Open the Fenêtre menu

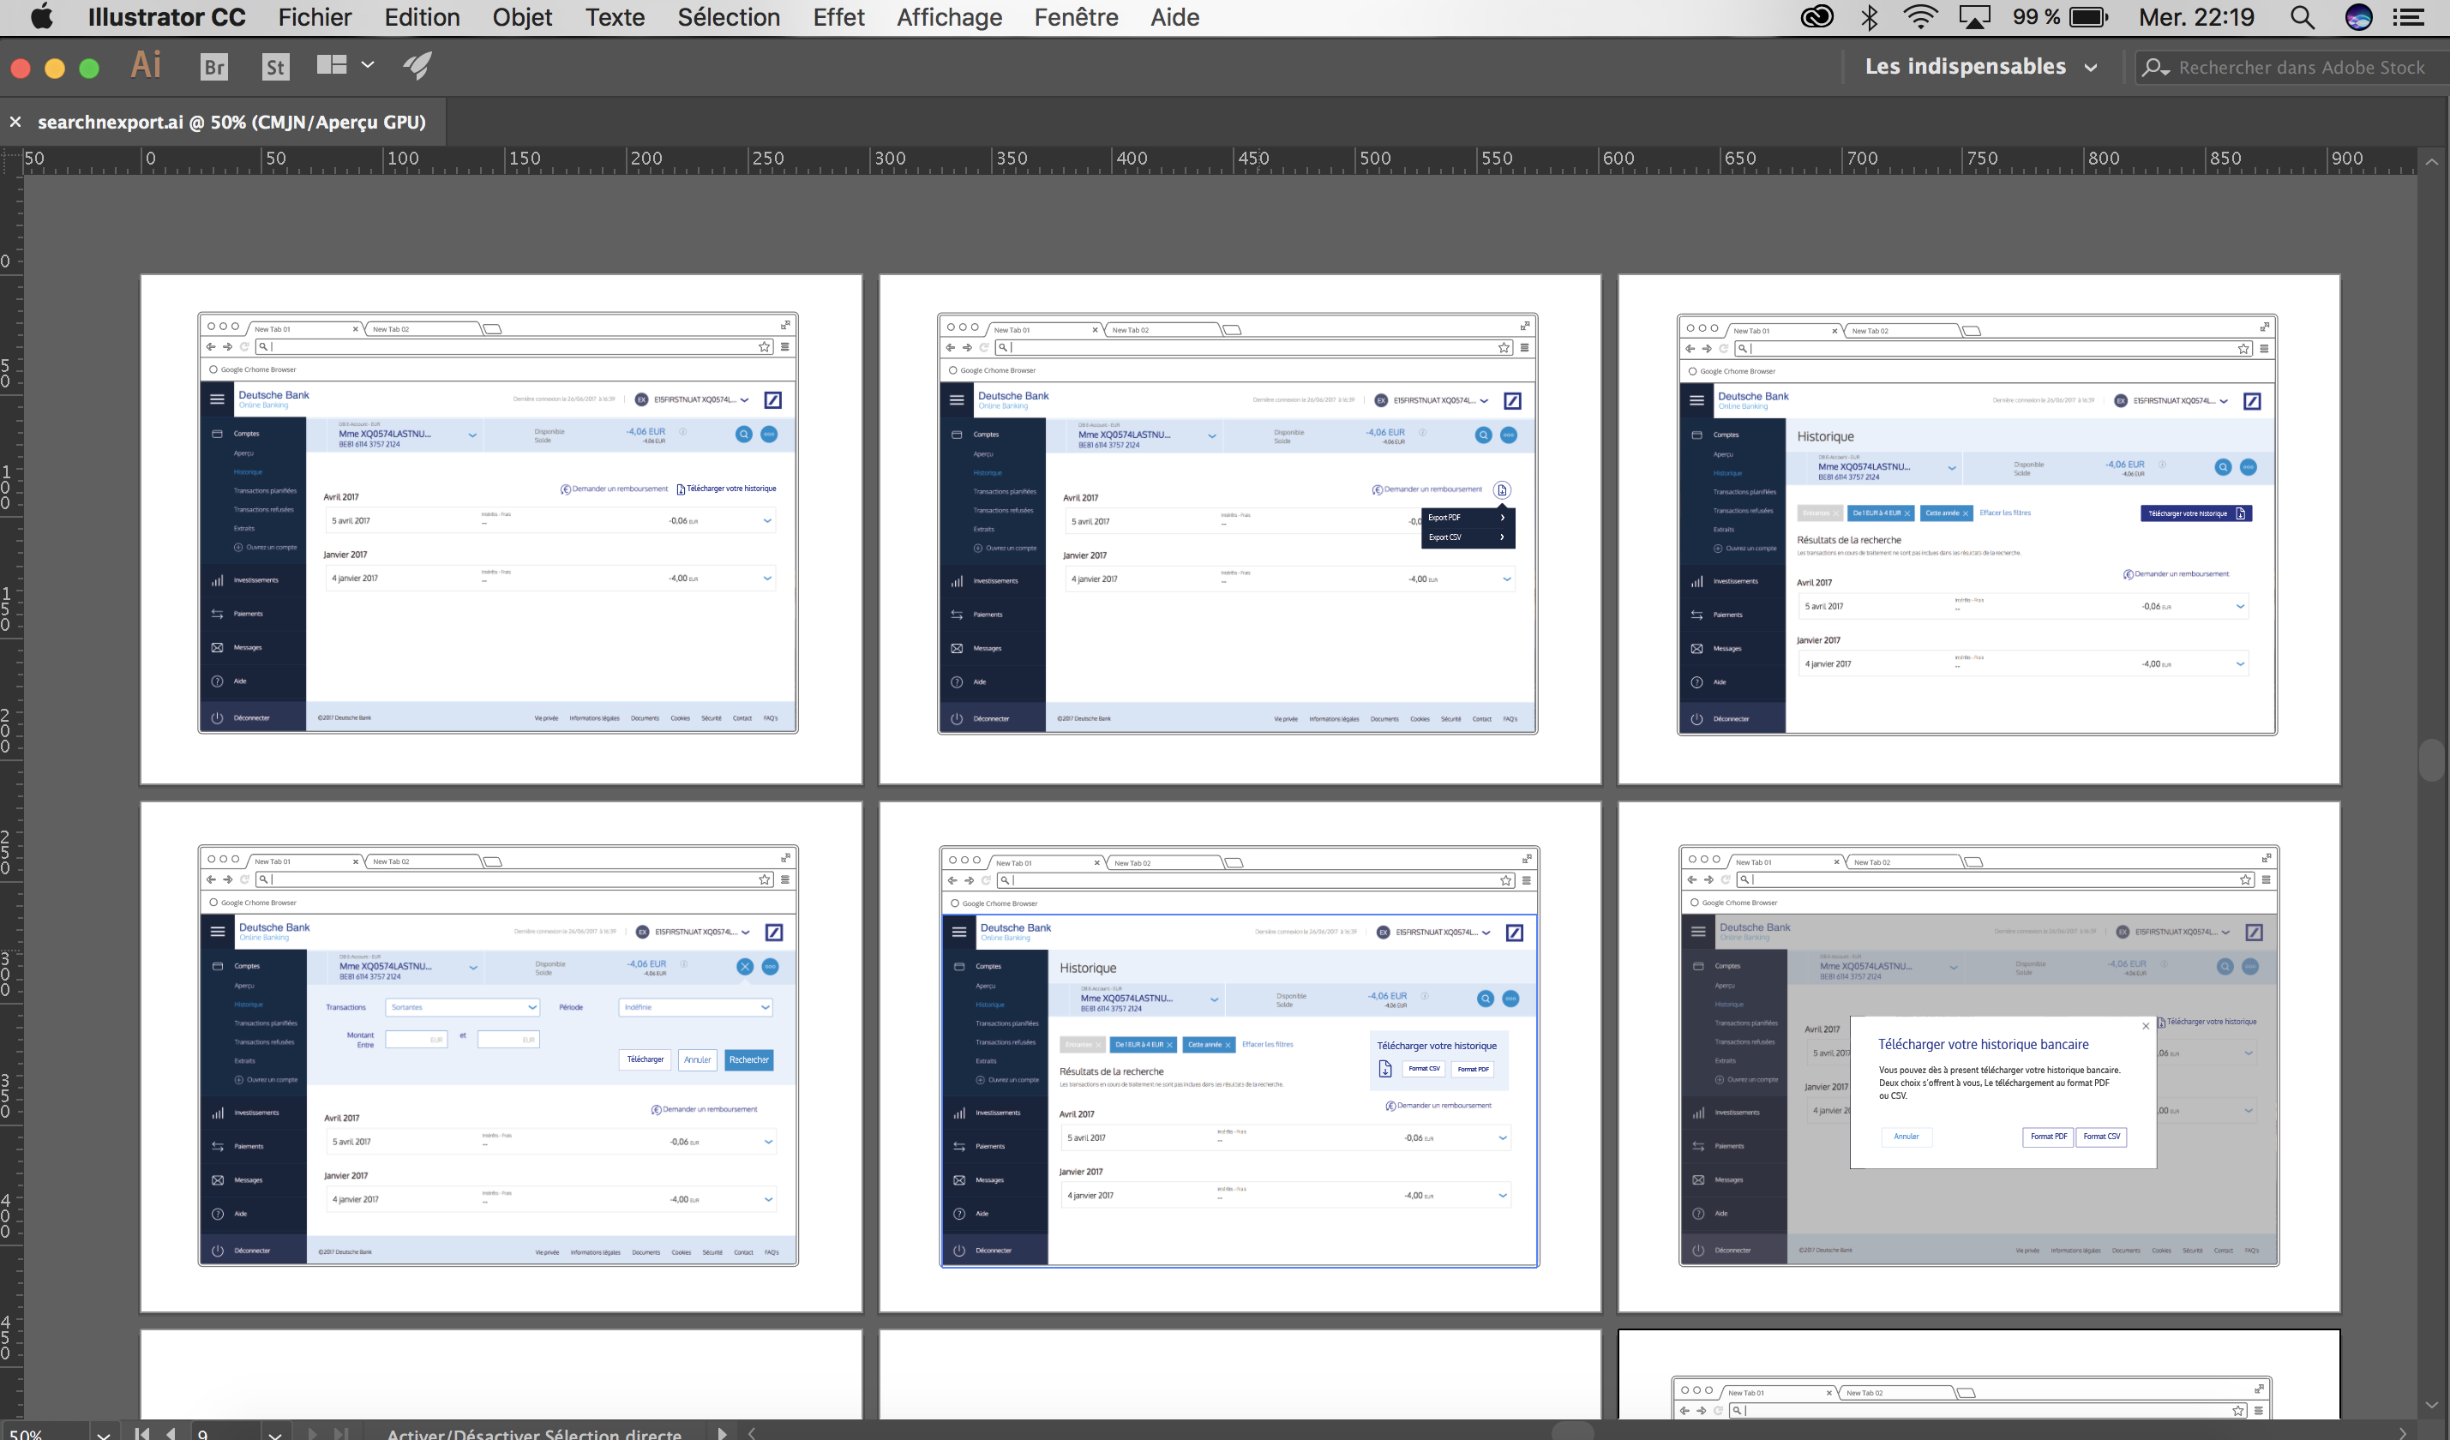coord(1075,16)
